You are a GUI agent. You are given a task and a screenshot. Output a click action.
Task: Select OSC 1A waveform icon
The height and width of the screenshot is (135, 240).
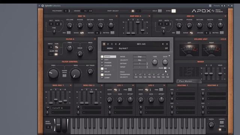click(82, 33)
